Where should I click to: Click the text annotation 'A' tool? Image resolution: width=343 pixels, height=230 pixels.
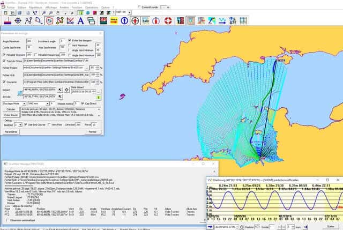[81, 21]
